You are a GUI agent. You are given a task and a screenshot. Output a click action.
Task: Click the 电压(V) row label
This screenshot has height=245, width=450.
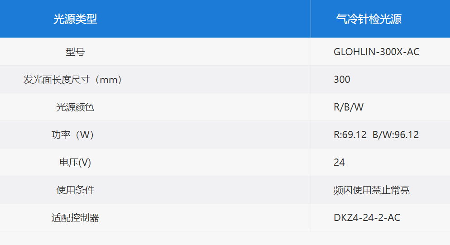(75, 163)
